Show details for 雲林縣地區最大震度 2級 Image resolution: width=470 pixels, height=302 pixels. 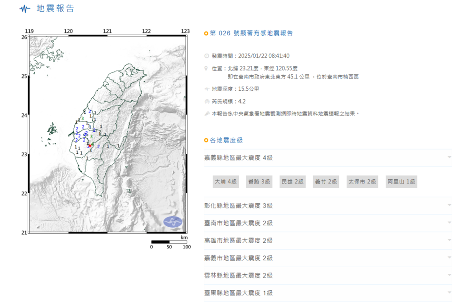[x=449, y=275]
